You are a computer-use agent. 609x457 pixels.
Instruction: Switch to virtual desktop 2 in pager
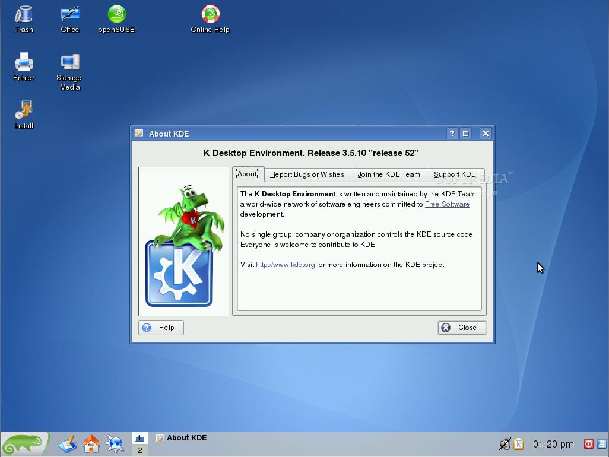point(140,450)
